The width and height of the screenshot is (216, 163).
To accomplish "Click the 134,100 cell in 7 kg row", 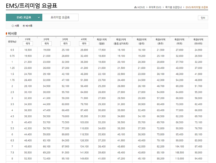I will (x=84, y=147).
